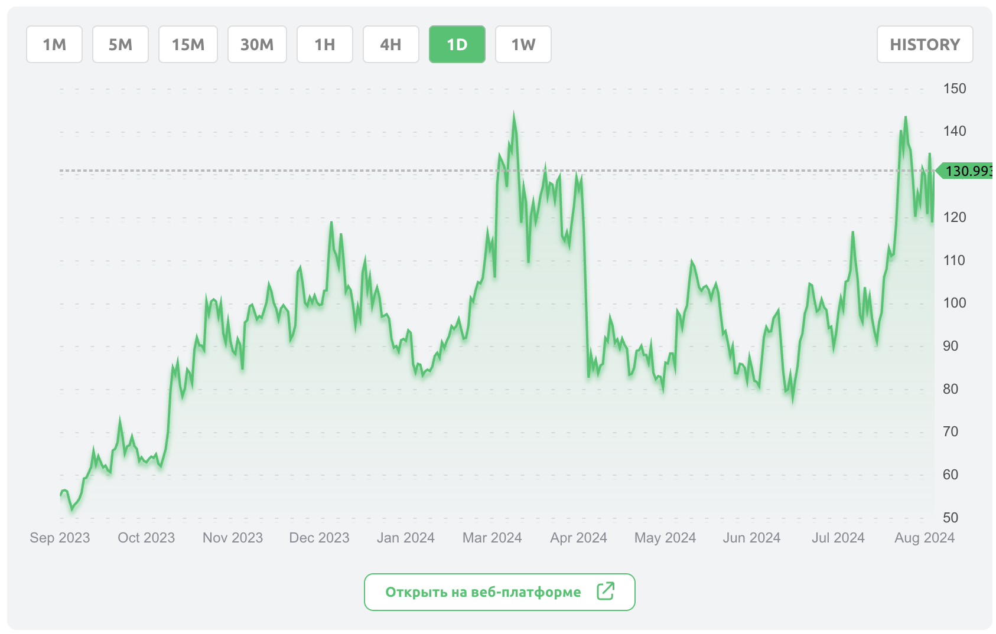
Task: Open the HISTORY view
Action: [925, 44]
